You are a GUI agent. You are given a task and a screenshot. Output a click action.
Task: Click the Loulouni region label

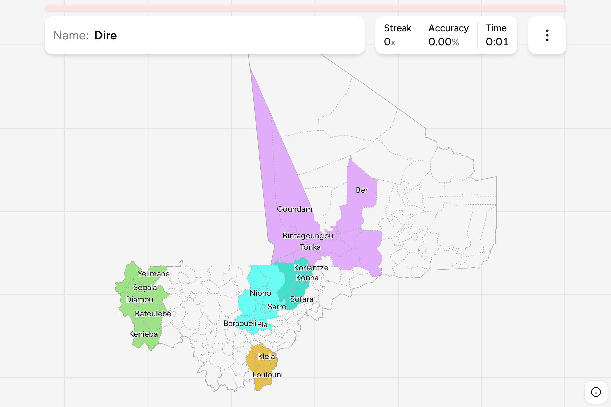coord(267,375)
